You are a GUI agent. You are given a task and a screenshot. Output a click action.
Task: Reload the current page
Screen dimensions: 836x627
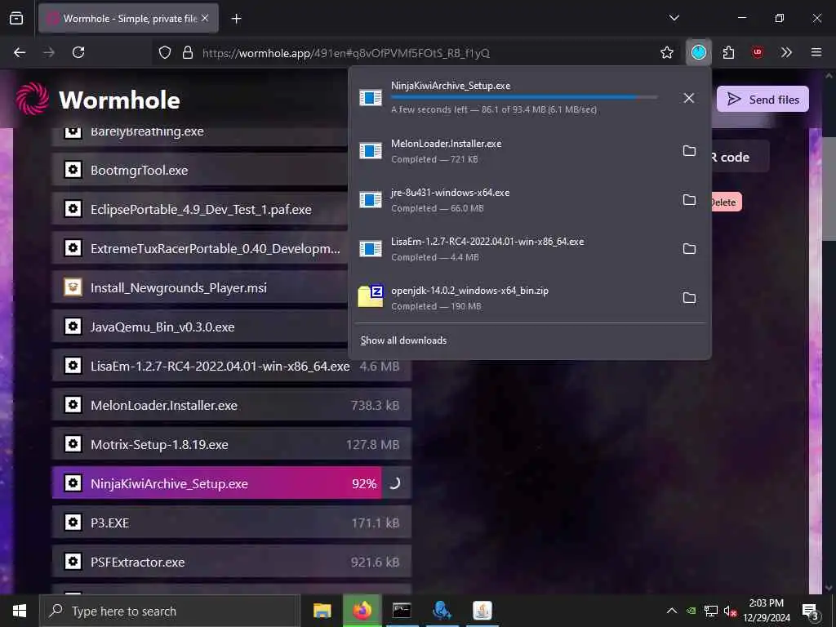pyautogui.click(x=78, y=52)
